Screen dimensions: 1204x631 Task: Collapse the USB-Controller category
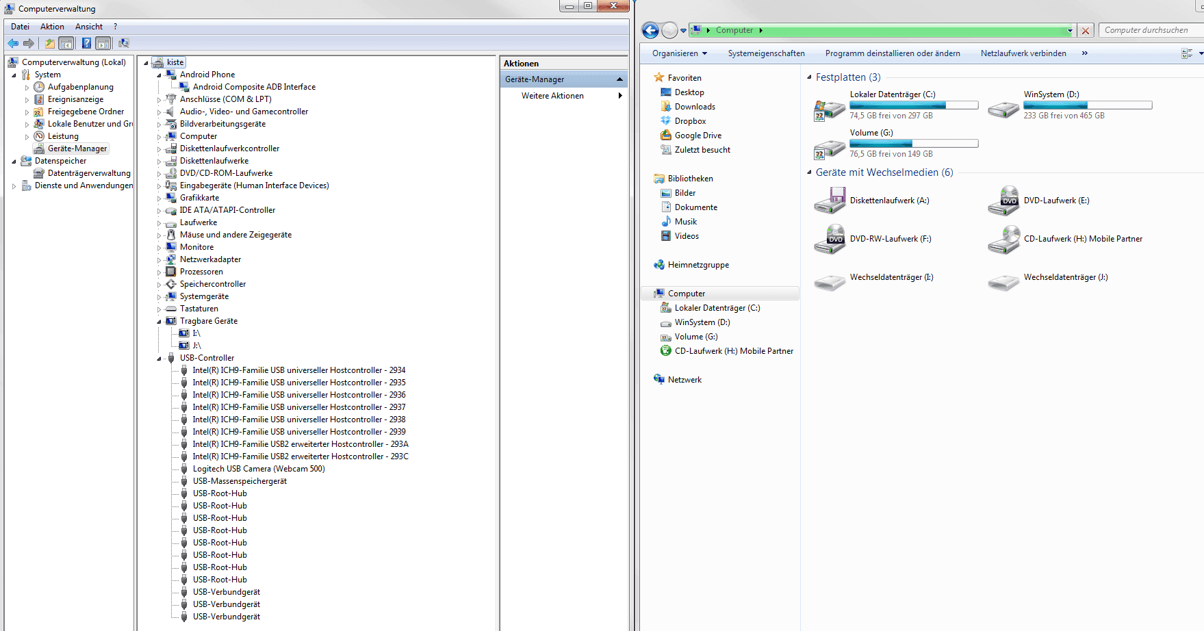[159, 358]
